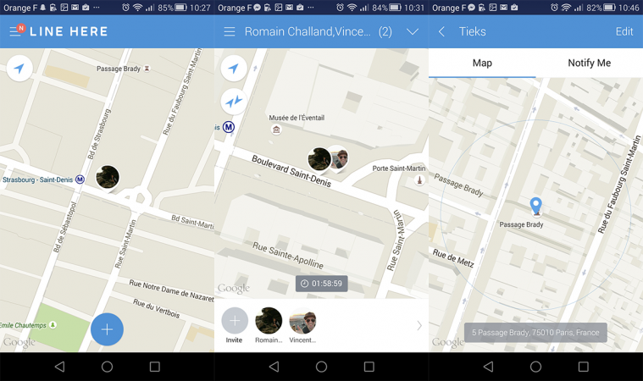Tap the Strasbourg - Saint-Denis metro icon

click(80, 179)
